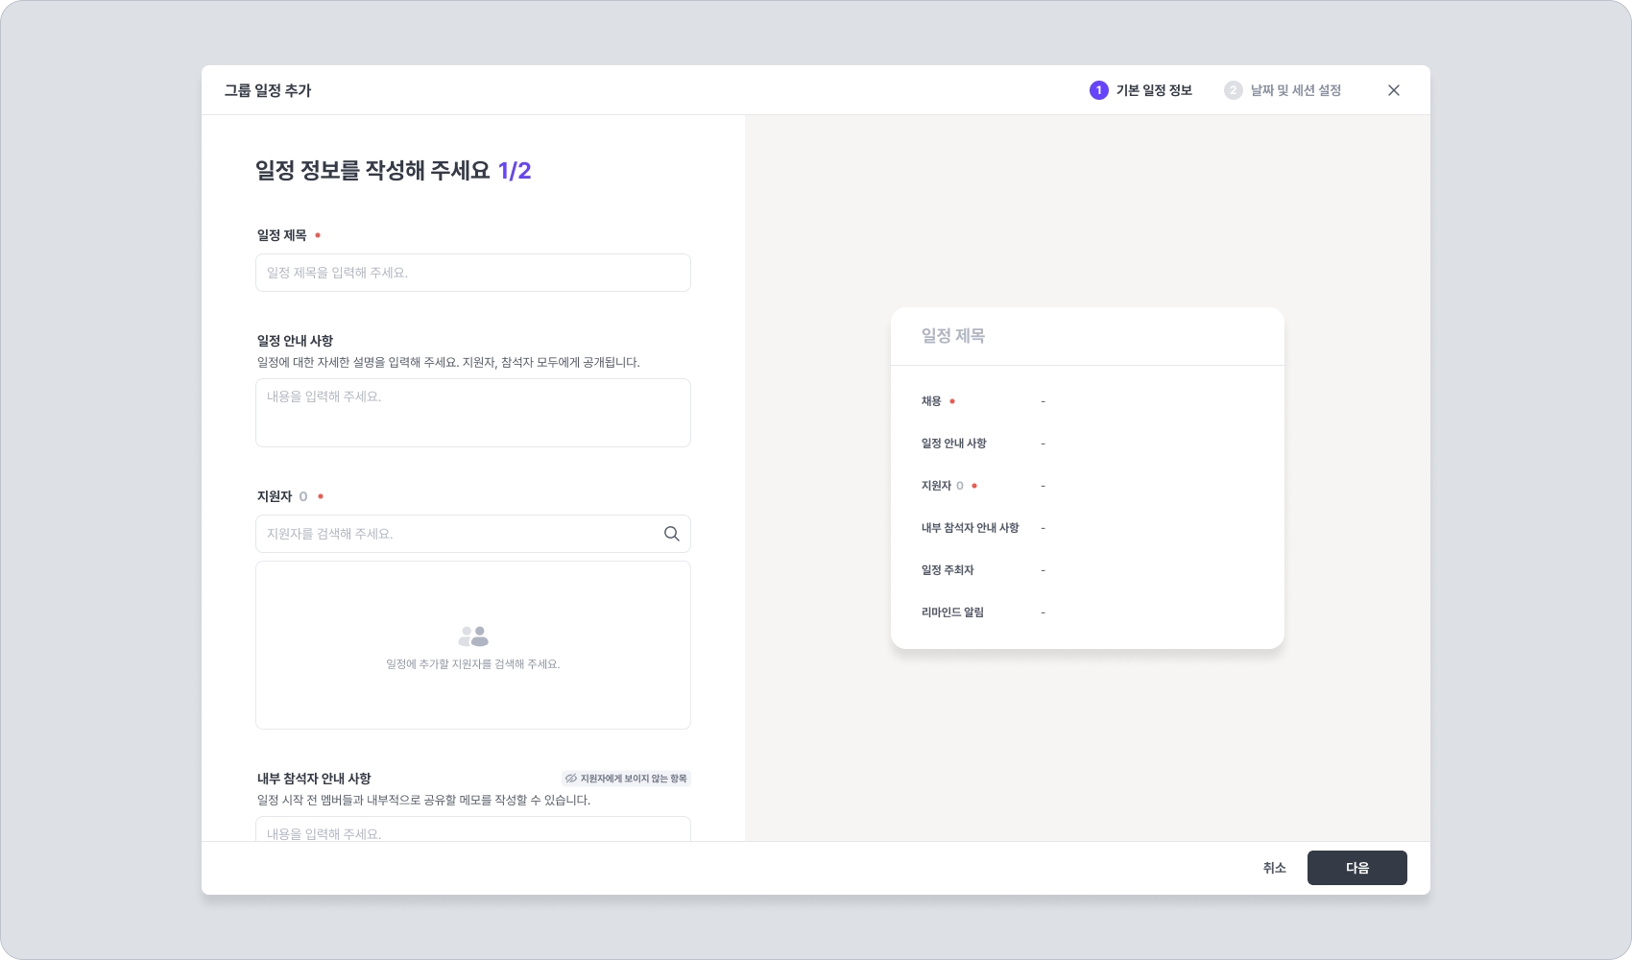Click the magnifier icon in applicant search
The height and width of the screenshot is (960, 1632).
[672, 534]
